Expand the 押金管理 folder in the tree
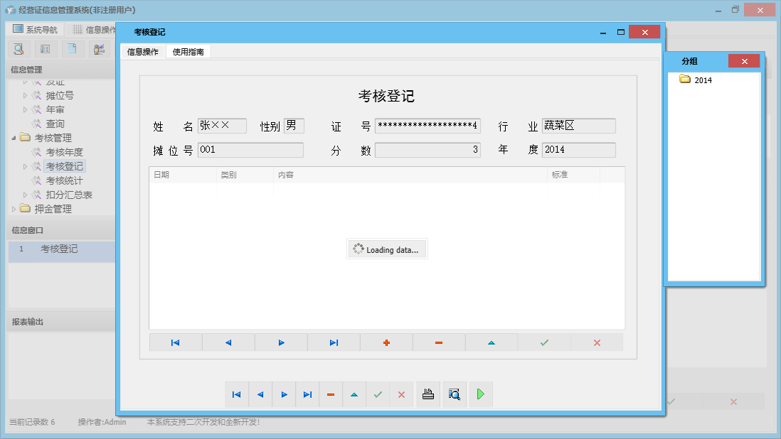The image size is (781, 439). click(x=14, y=208)
